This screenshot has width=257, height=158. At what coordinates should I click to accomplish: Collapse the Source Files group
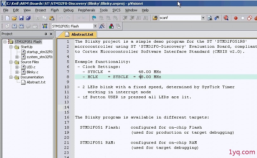pos(11,62)
